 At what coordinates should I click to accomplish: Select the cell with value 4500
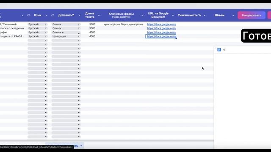pyautogui.click(x=92, y=36)
